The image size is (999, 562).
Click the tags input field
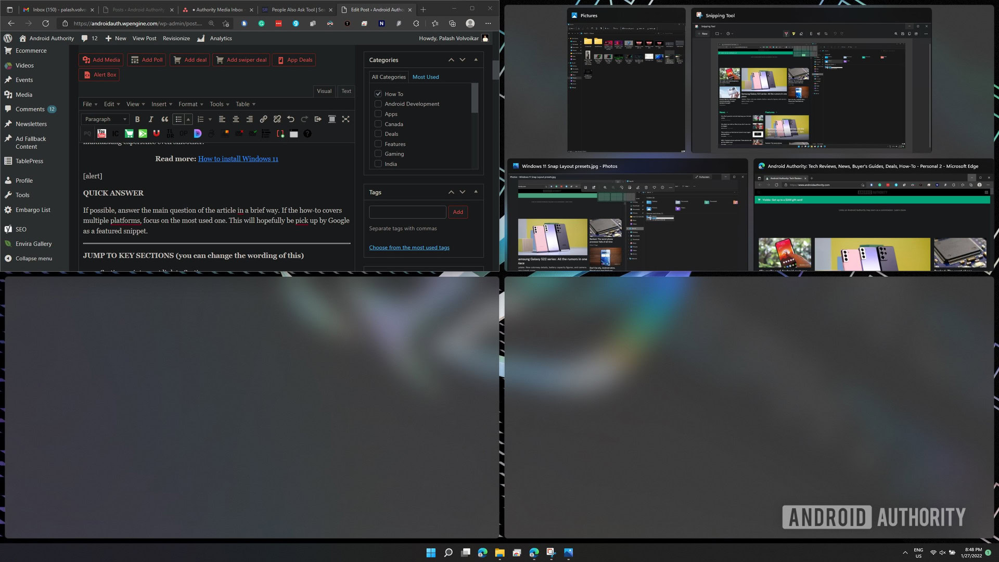[x=407, y=212]
